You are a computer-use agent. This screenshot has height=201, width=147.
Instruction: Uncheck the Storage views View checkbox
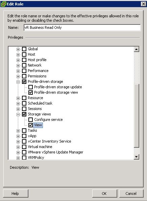pos(30,125)
